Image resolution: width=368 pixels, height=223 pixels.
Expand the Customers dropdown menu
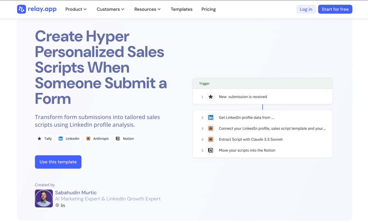pyautogui.click(x=111, y=9)
